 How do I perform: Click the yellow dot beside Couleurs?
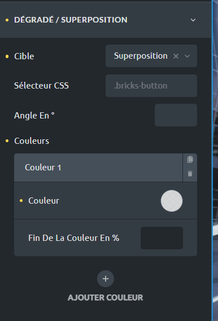click(x=7, y=141)
